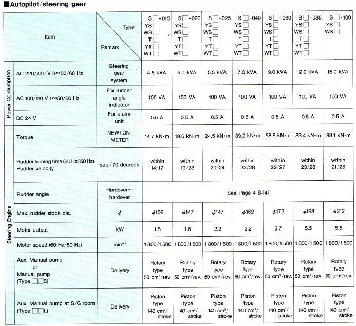Click the "DC 24 V" row label
The image size is (356, 326).
26,118
